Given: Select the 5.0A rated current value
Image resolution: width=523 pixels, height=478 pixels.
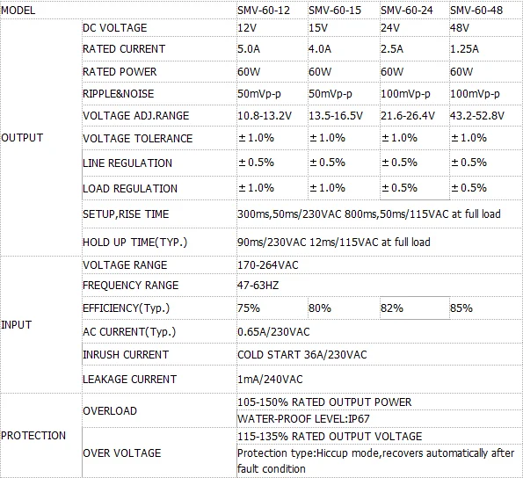Looking at the screenshot, I should [x=249, y=49].
